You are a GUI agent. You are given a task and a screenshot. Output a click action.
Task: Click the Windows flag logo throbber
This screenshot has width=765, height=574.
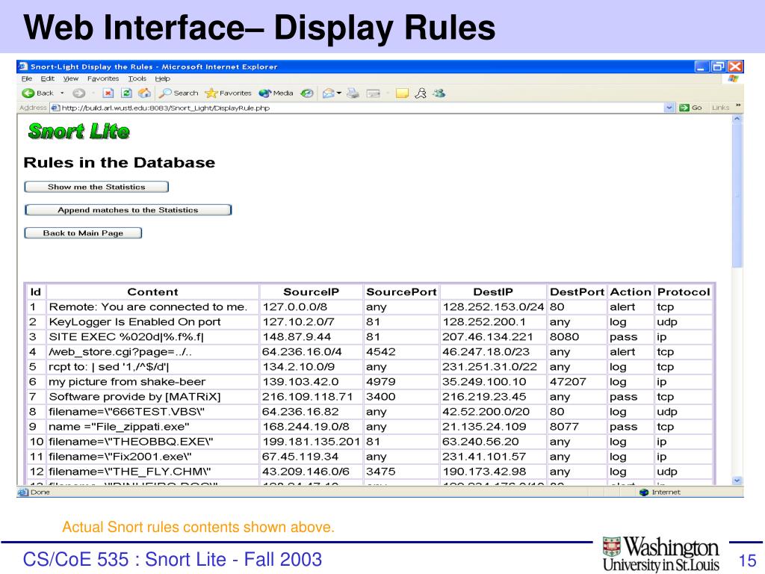point(733,78)
